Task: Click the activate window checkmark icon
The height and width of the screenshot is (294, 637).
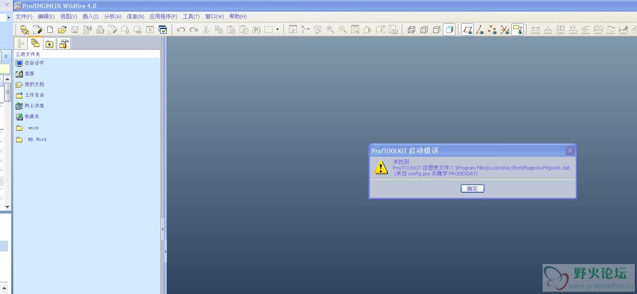Action: click(x=163, y=30)
